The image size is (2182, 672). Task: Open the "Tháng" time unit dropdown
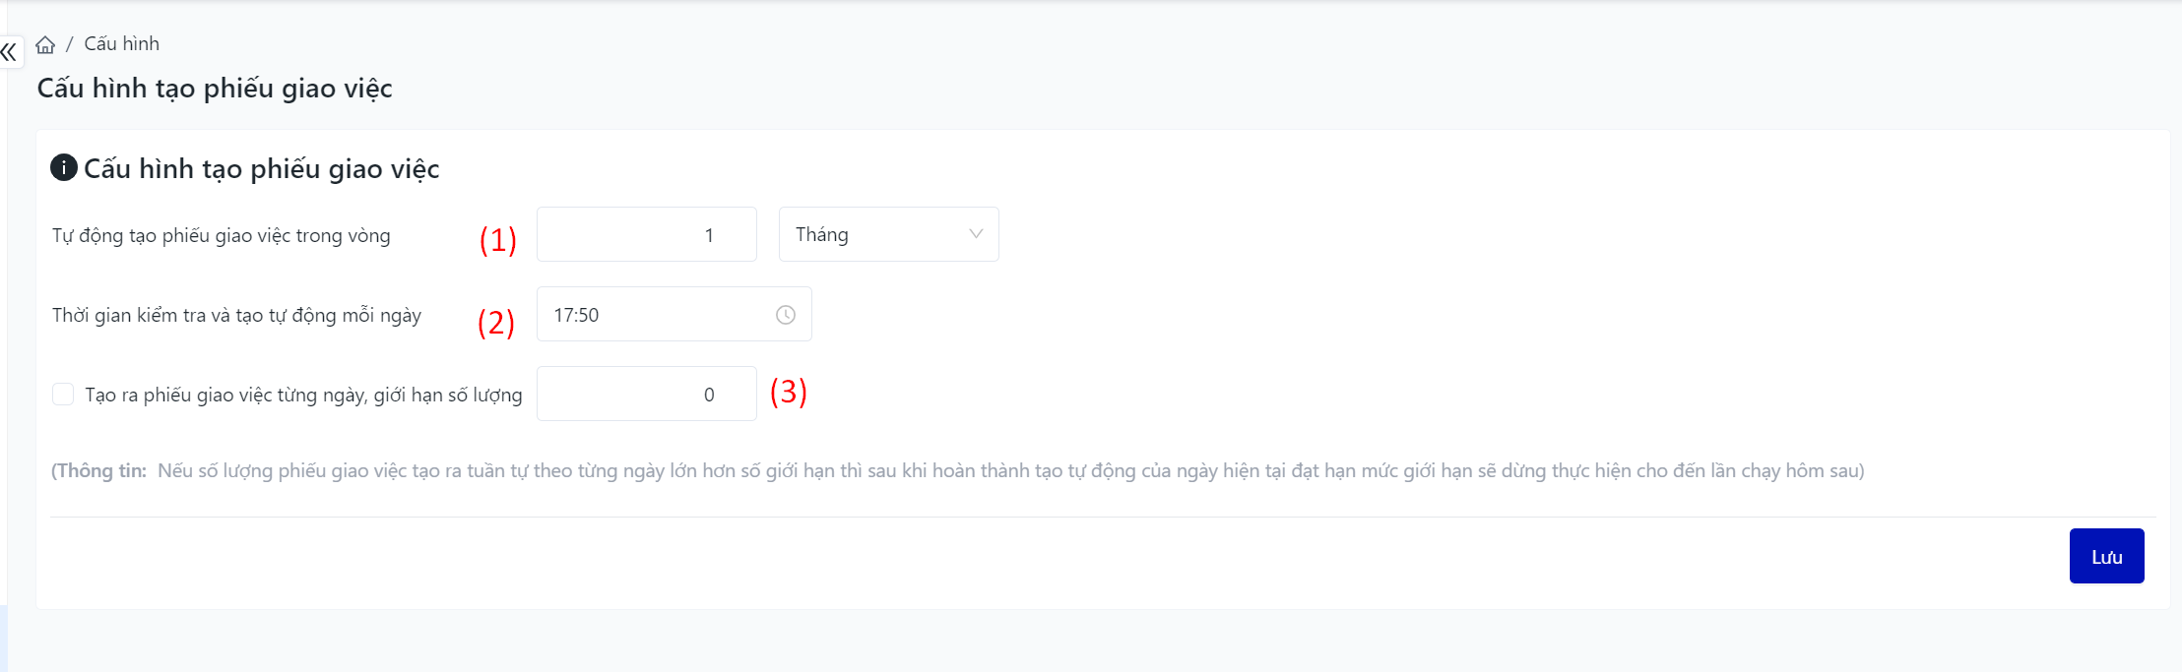coord(887,234)
